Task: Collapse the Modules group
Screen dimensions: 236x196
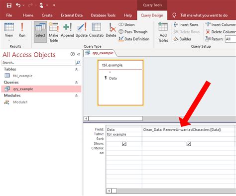Action: (x=76, y=96)
